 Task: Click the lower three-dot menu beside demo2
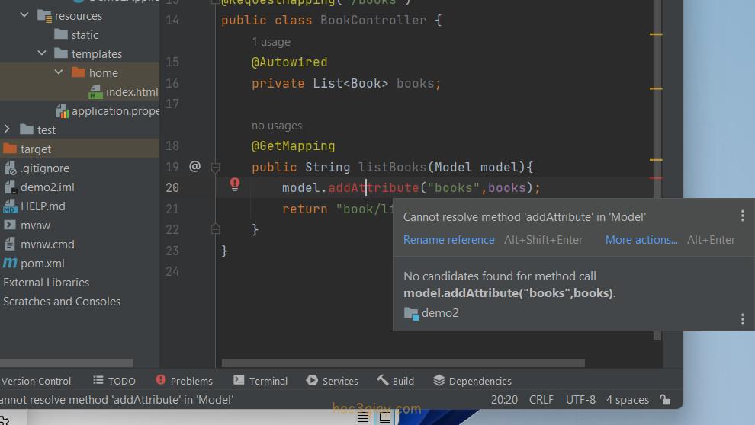coord(742,319)
